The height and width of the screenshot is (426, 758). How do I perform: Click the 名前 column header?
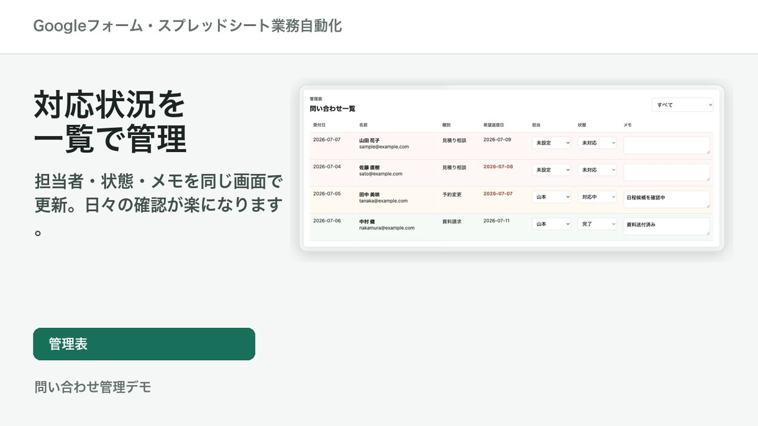point(363,125)
